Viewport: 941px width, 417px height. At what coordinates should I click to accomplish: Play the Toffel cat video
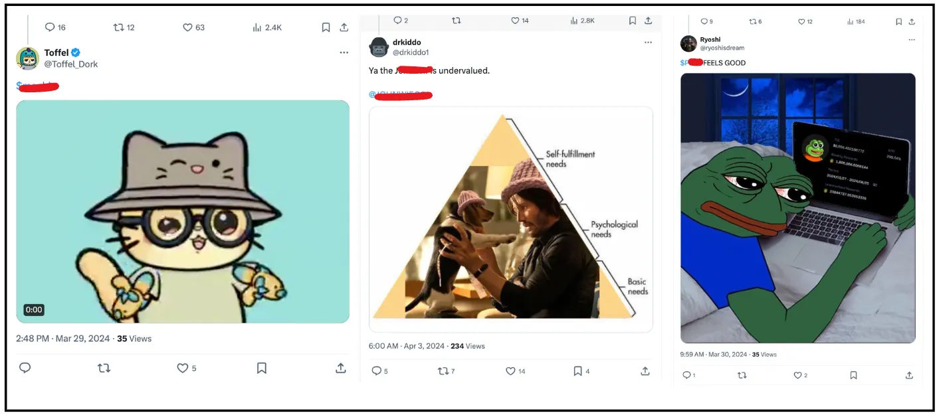183,211
